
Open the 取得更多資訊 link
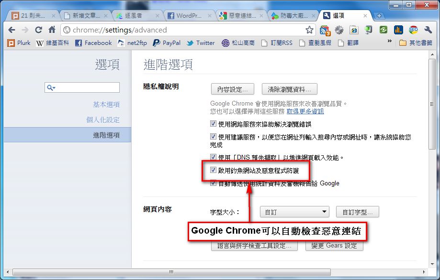point(305,111)
